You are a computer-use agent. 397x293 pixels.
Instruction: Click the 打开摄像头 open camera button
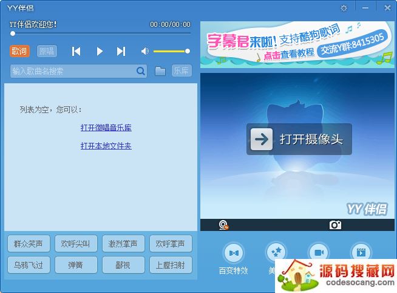click(299, 139)
